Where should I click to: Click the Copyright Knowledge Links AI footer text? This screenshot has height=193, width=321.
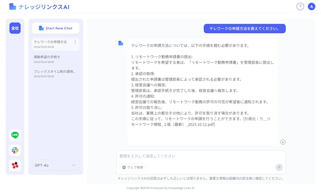160,188
